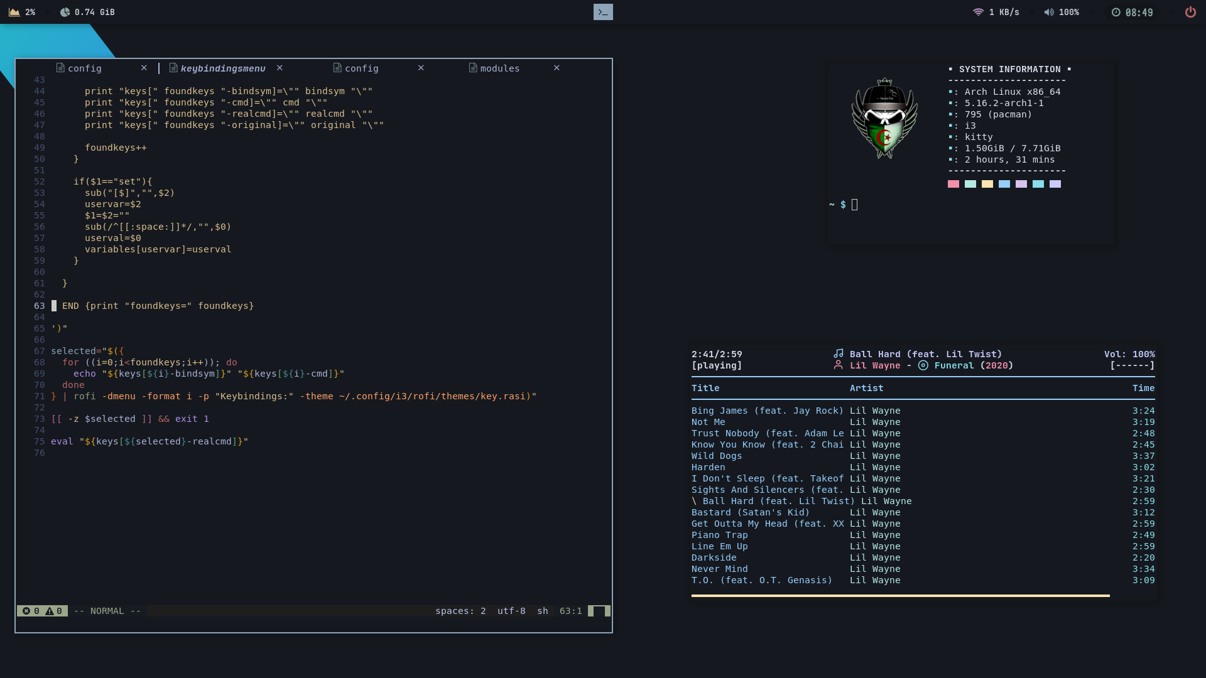The image size is (1206, 678).
Task: Click the artist person icon in player
Action: point(838,365)
